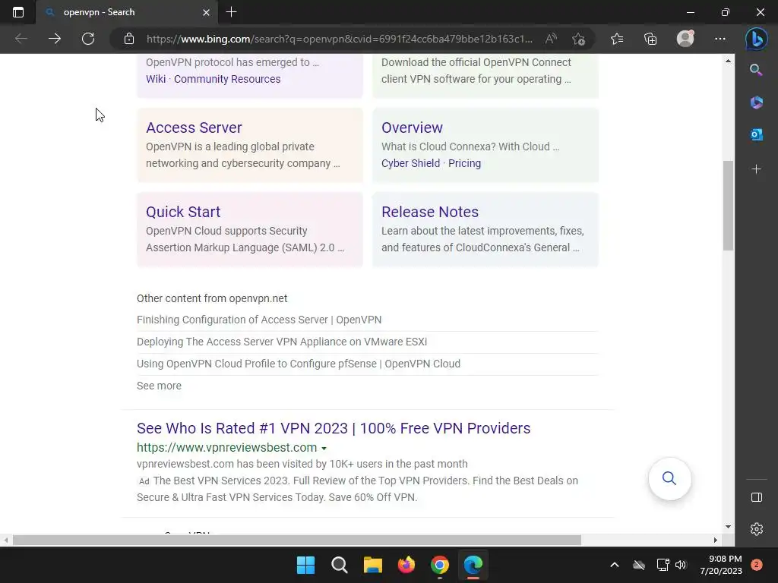Image resolution: width=778 pixels, height=583 pixels.
Task: Open sidebar search magnifier
Action: [x=756, y=70]
